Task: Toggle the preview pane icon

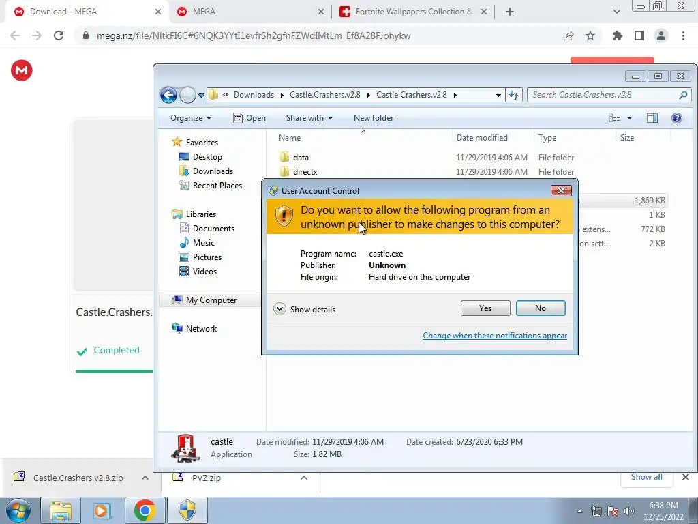Action: tap(652, 118)
